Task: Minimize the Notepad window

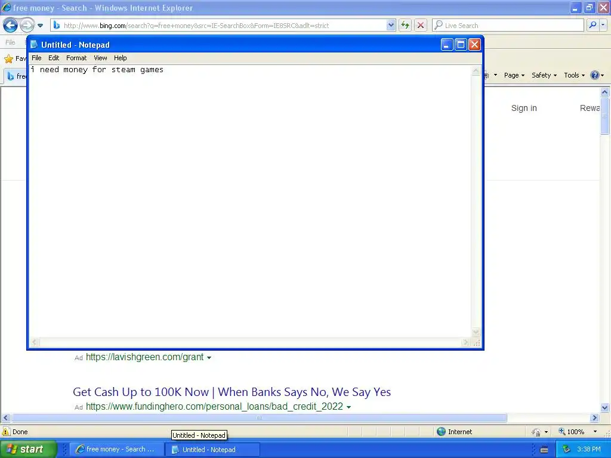Action: tap(447, 45)
